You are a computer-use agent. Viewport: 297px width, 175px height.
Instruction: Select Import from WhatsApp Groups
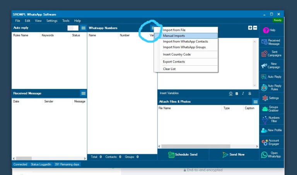coord(184,47)
